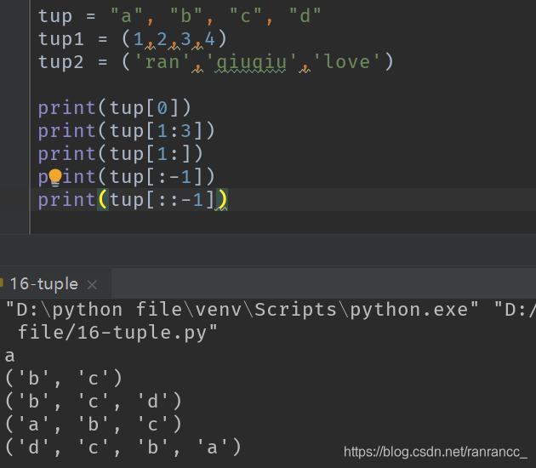
Task: Click the code tup[:-1] in the print statement
Action: click(157, 177)
